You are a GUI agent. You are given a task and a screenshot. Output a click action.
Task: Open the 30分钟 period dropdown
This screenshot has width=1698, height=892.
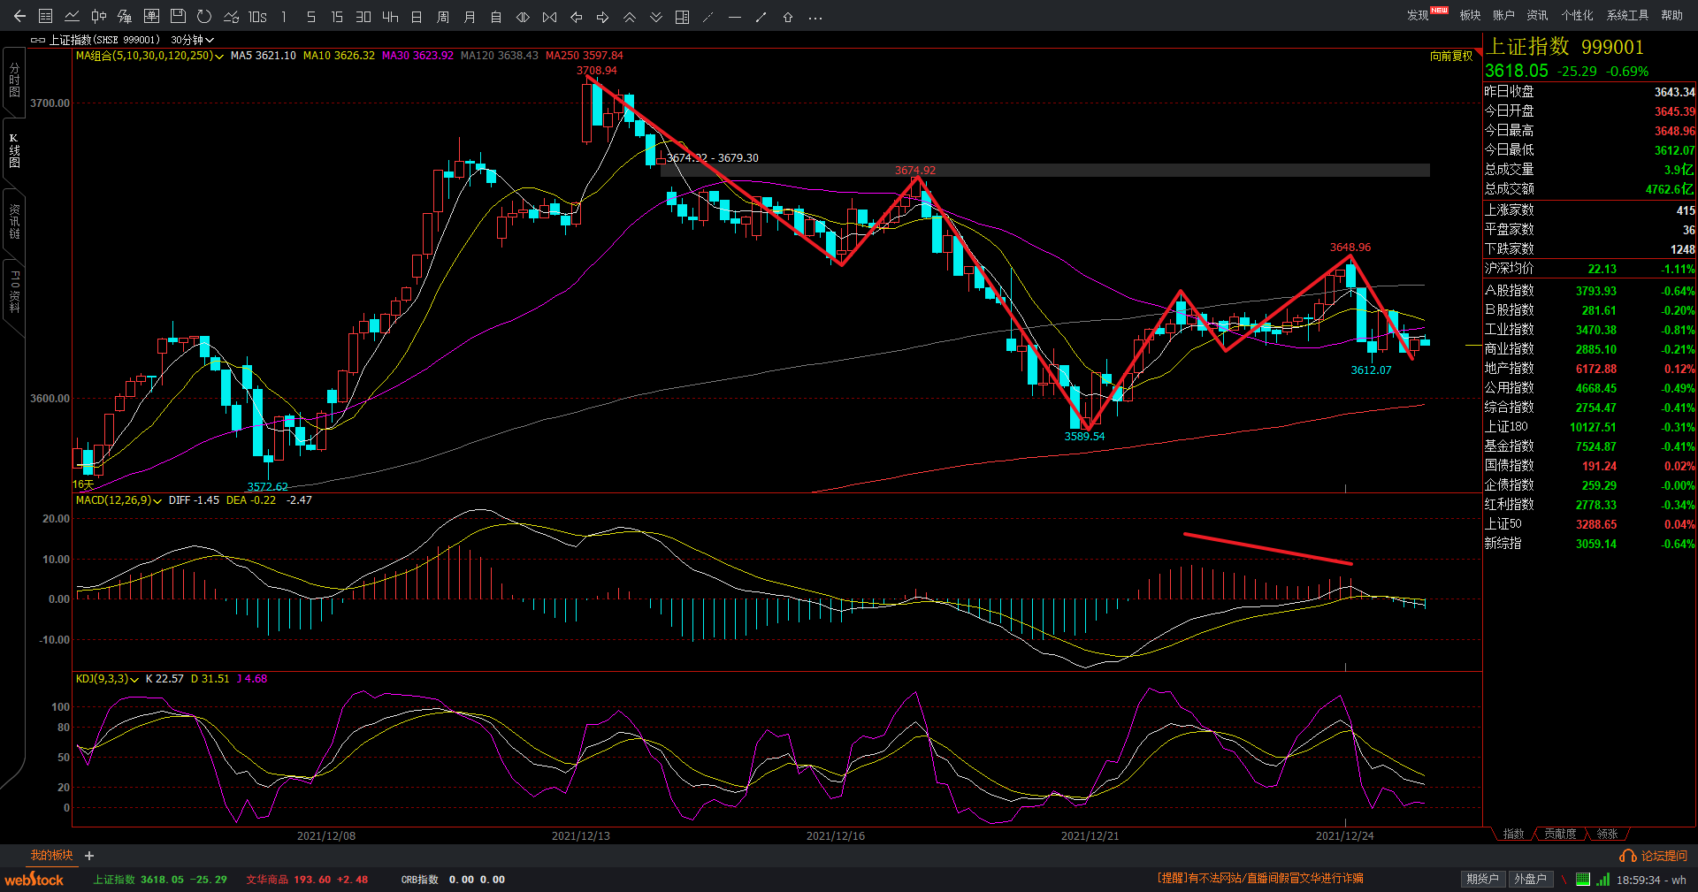point(192,40)
